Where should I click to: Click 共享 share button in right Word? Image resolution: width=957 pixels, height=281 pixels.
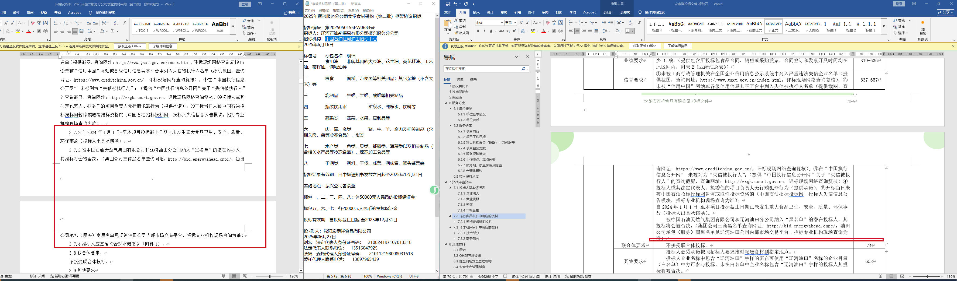[x=945, y=12]
